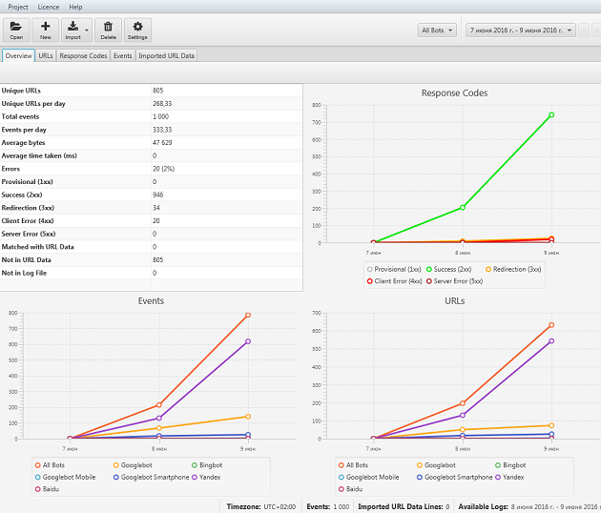Click All Bots legend in URLs chart
601x513 pixels.
(353, 465)
